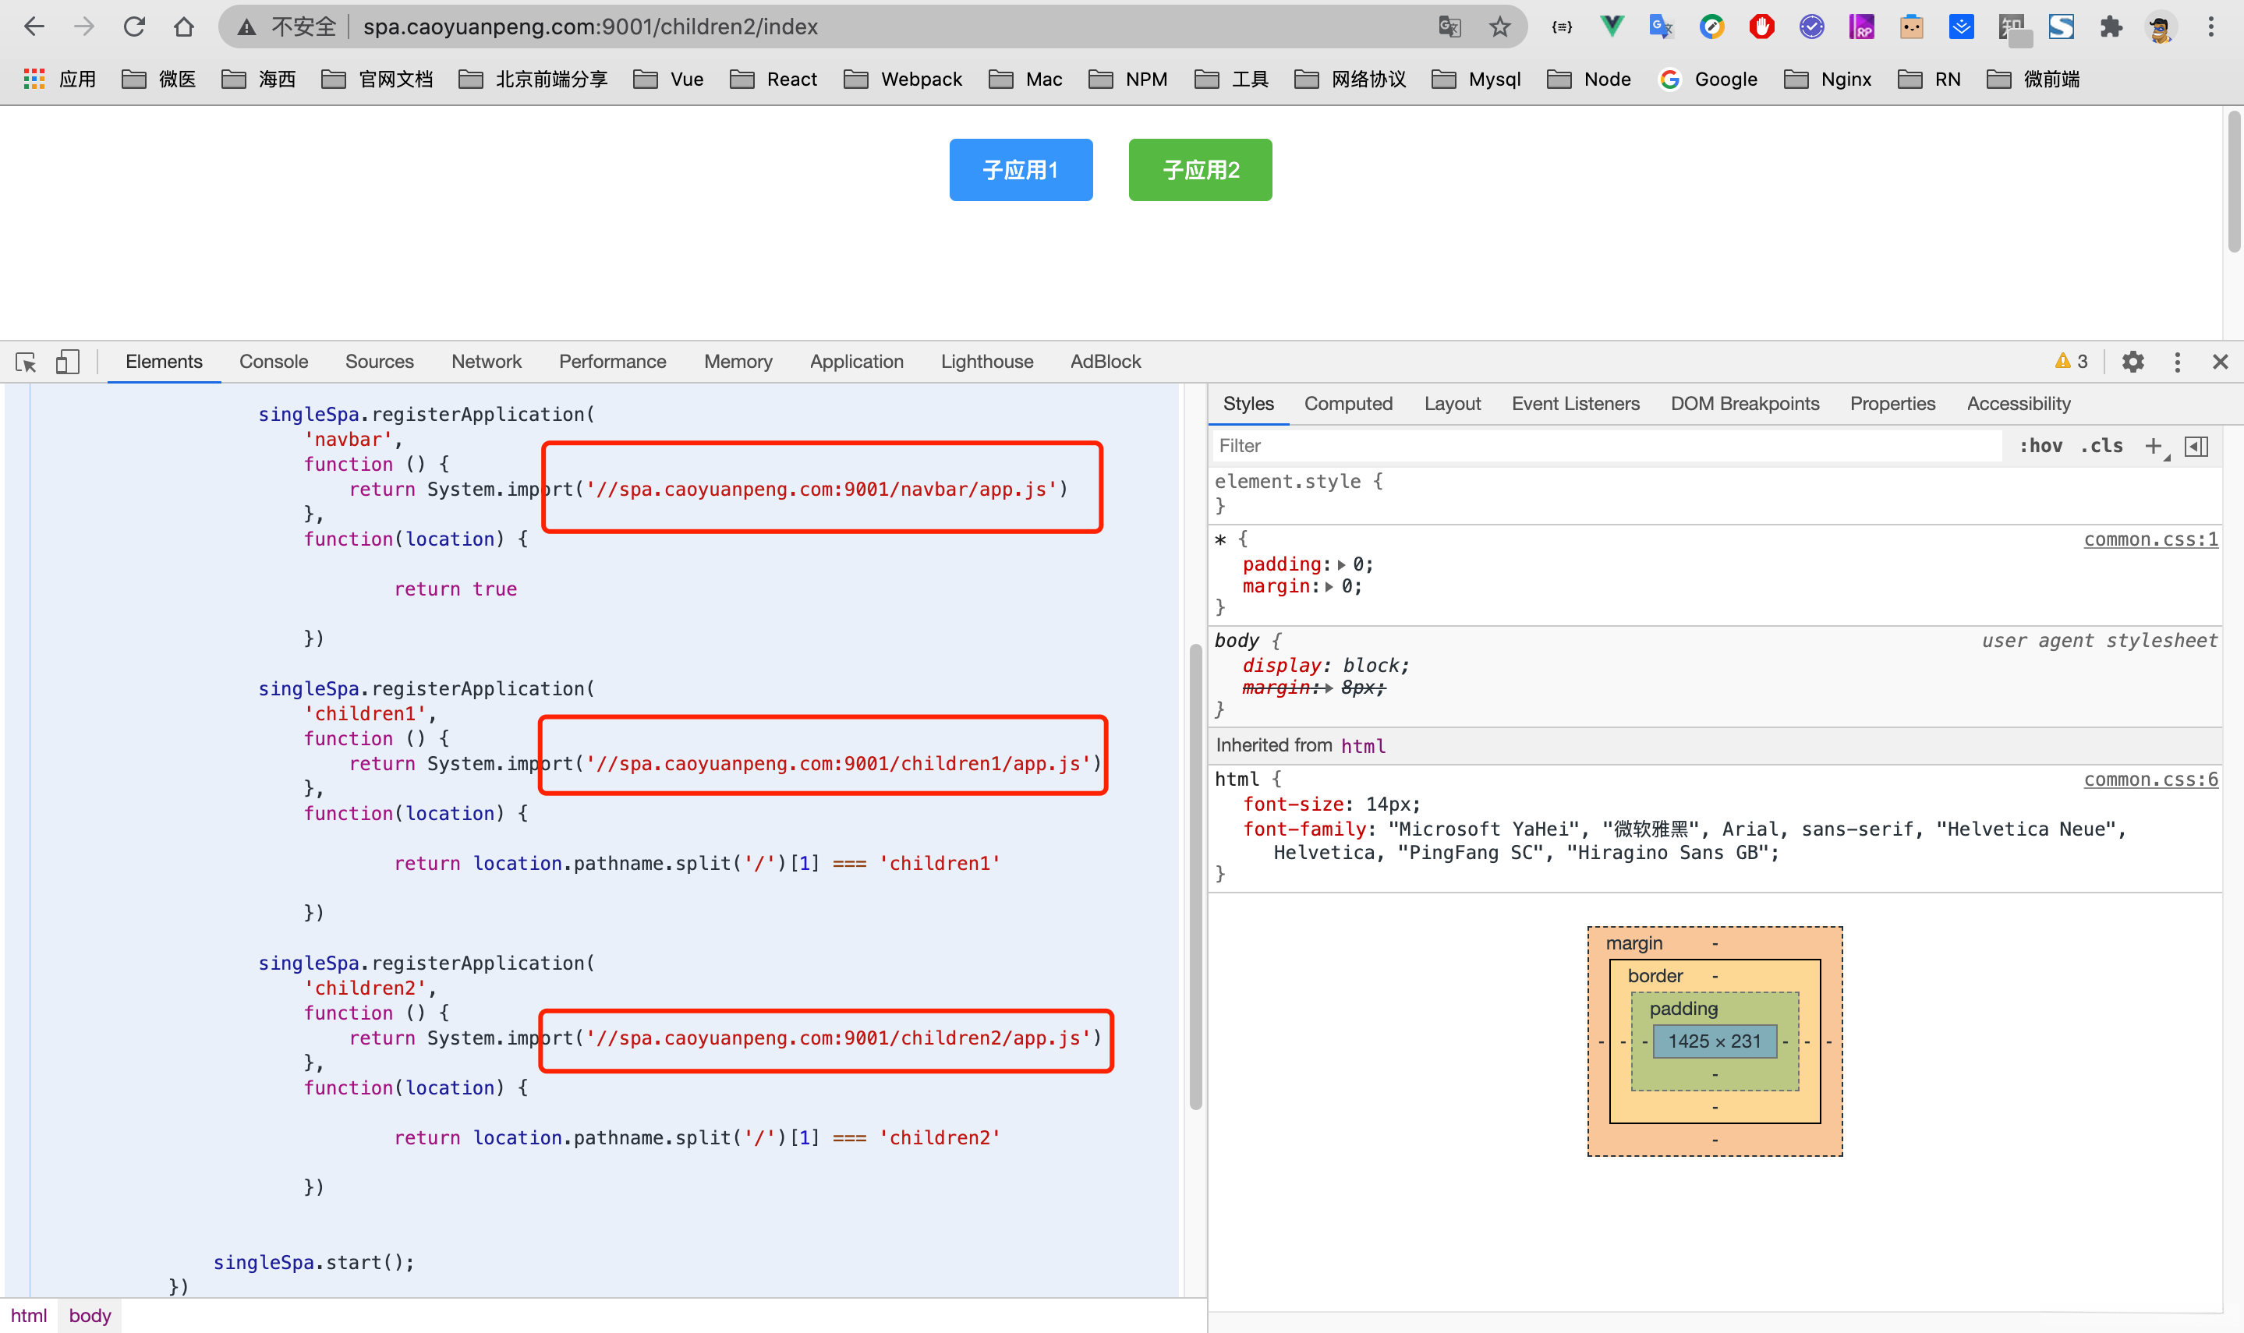Open the Chrome extensions puzzle icon

pos(2111,27)
